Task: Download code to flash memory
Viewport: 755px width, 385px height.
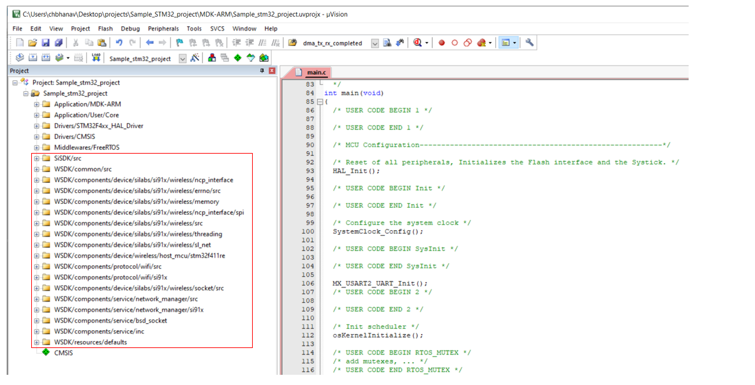Action: [x=95, y=57]
